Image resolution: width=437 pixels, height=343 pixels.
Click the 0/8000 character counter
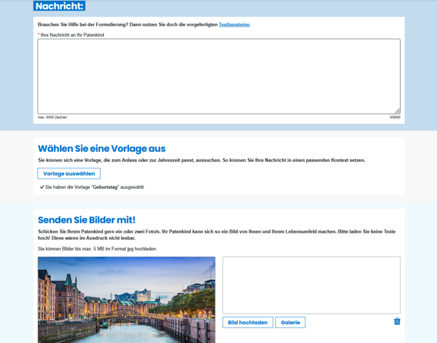coord(395,117)
